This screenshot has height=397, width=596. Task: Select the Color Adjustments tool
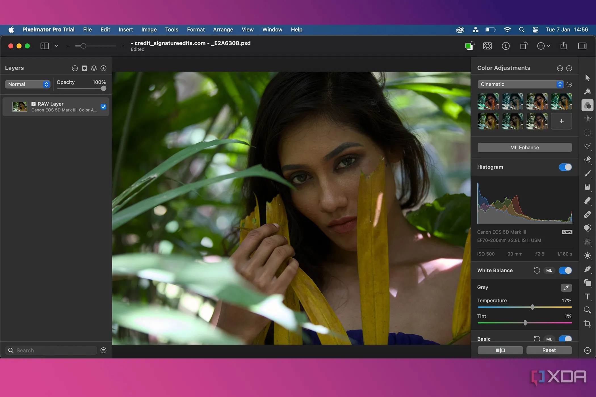(587, 105)
